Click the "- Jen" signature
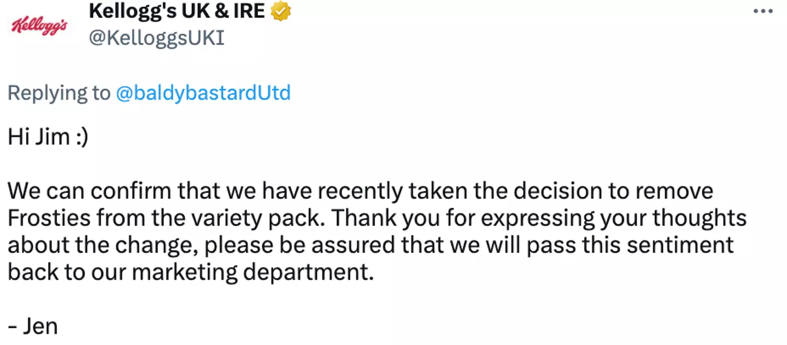Screen dimensions: 787x345 (x=33, y=326)
